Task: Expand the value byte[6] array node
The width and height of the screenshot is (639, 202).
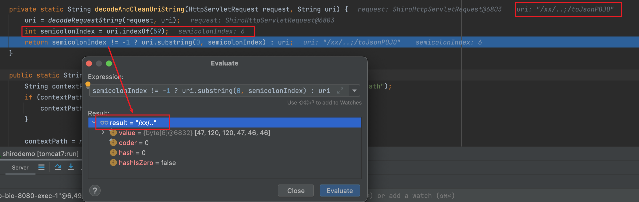Action: pyautogui.click(x=103, y=132)
